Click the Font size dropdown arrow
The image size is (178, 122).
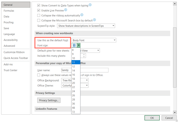point(79,45)
